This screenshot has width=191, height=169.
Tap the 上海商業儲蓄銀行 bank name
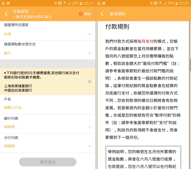click(x=18, y=86)
